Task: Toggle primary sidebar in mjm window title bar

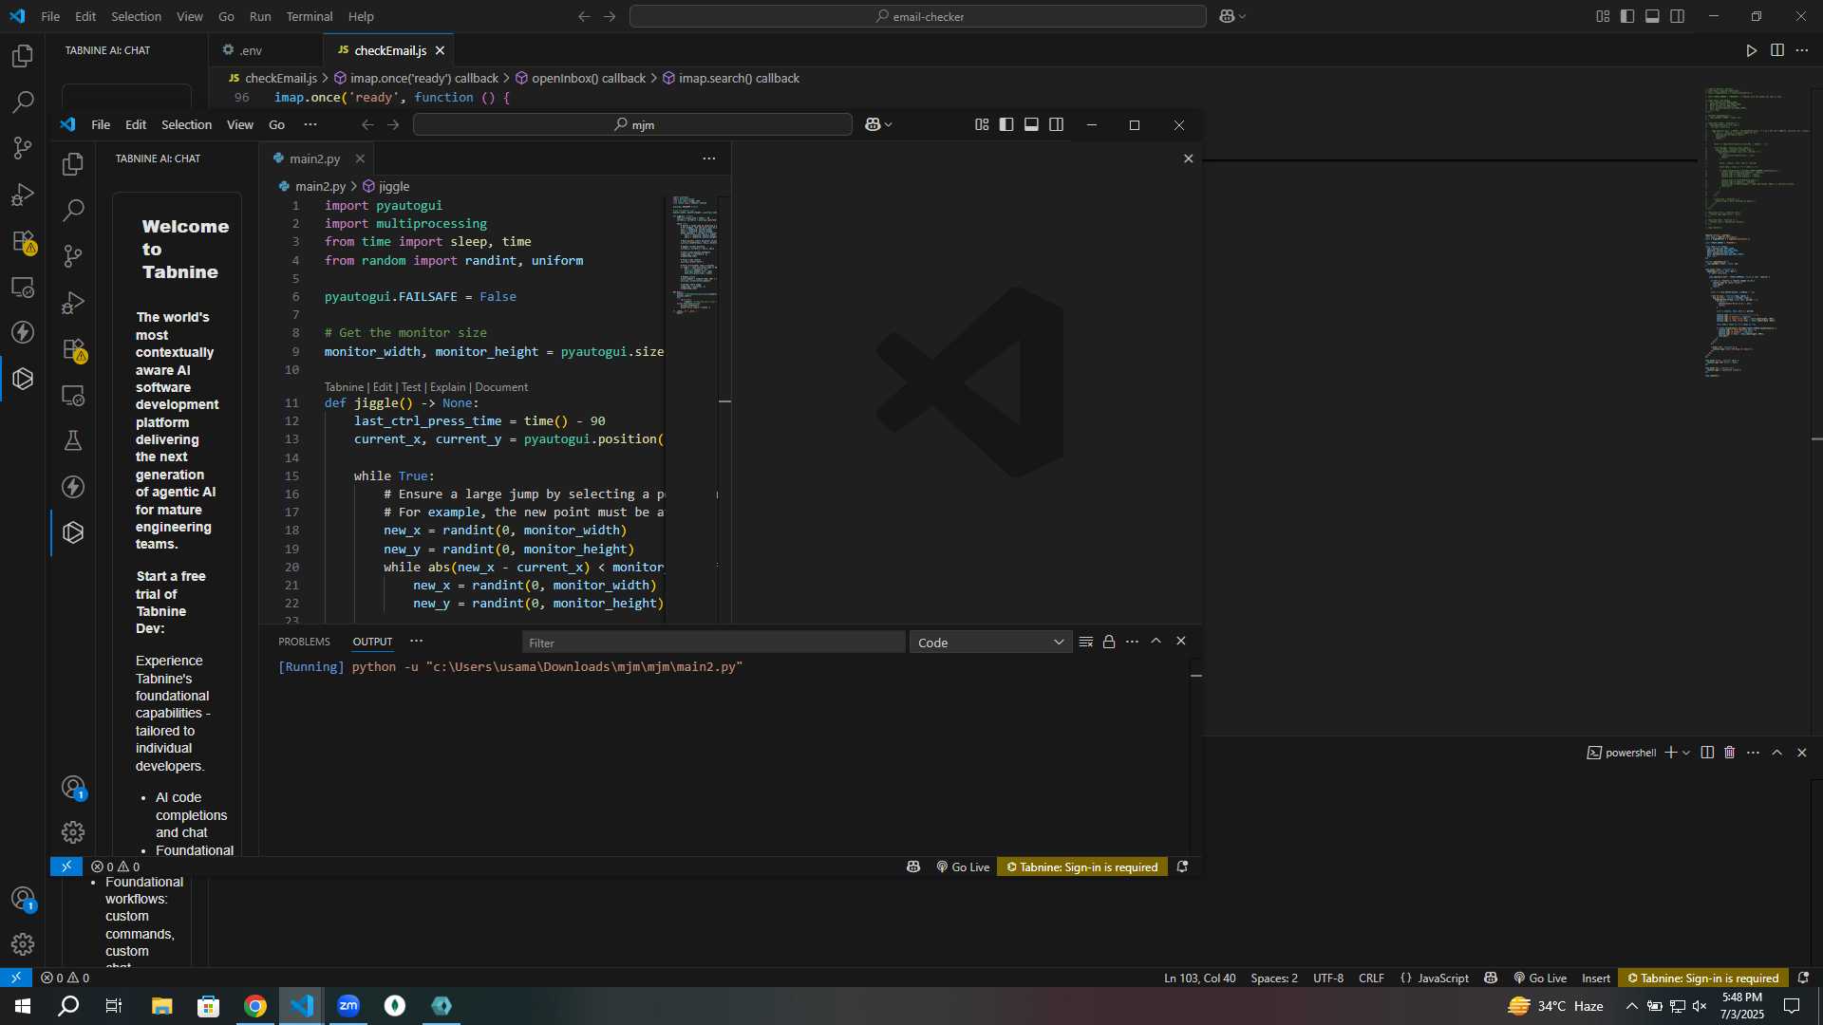Action: 1006,124
